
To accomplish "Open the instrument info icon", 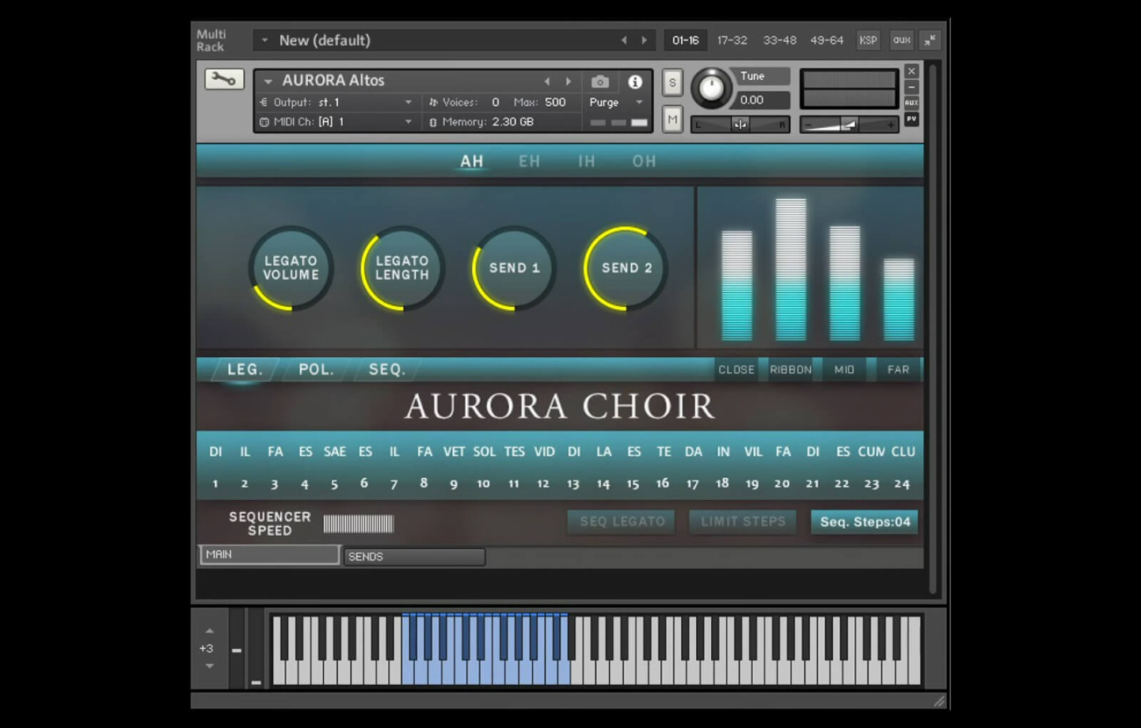I will [635, 82].
